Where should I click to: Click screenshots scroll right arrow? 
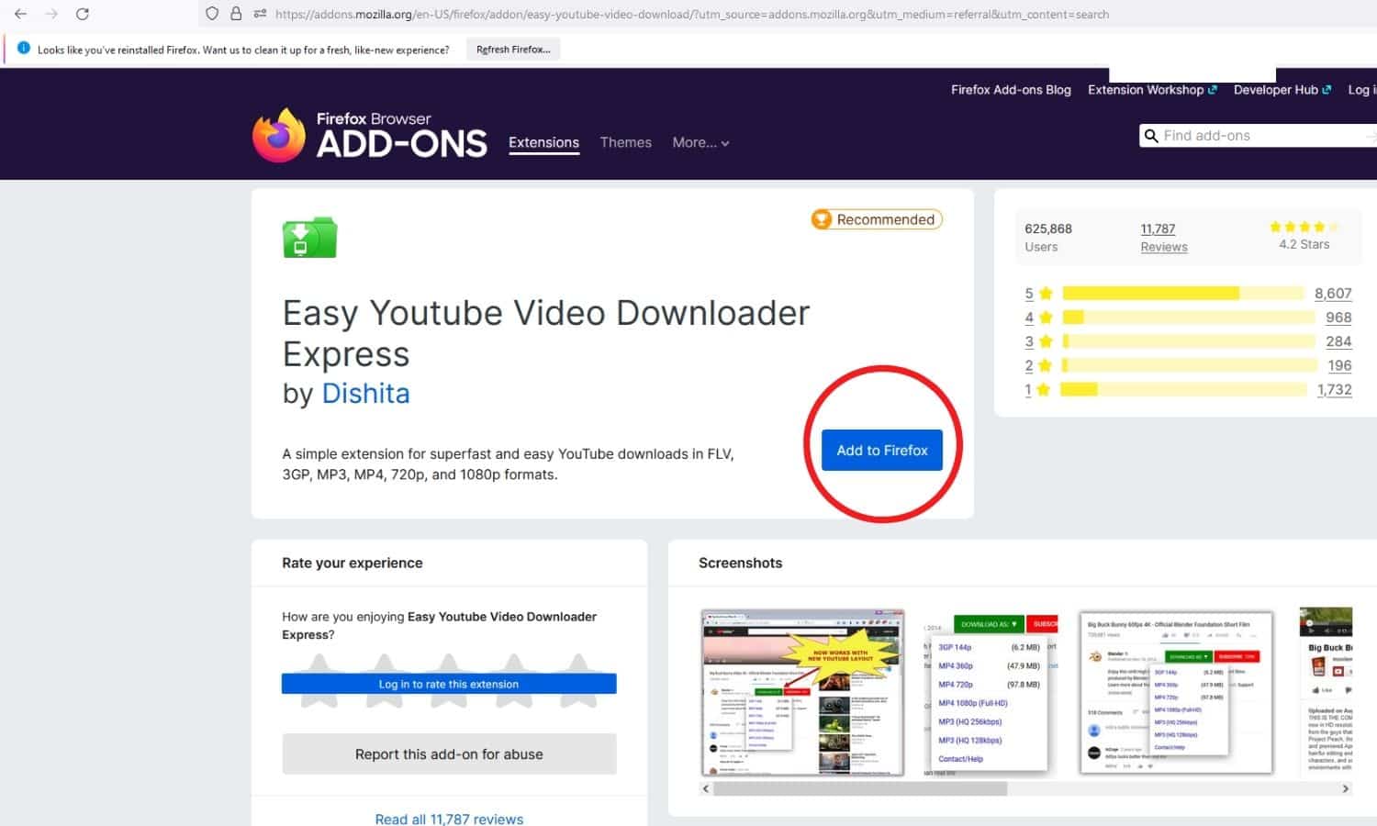point(1346,788)
